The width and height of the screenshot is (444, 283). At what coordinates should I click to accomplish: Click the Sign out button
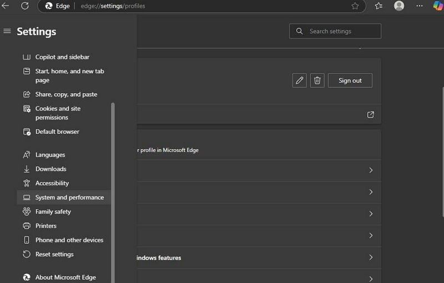(350, 80)
